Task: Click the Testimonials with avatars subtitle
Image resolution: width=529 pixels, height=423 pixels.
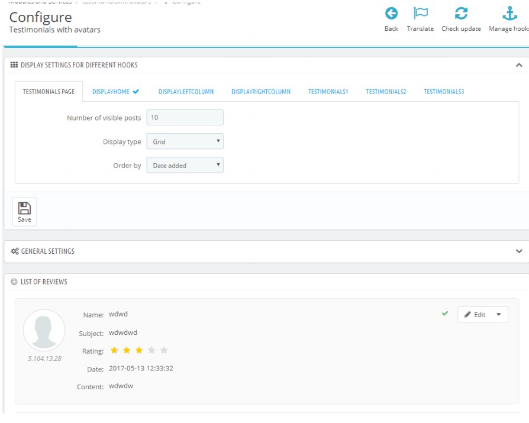Action: pyautogui.click(x=54, y=30)
